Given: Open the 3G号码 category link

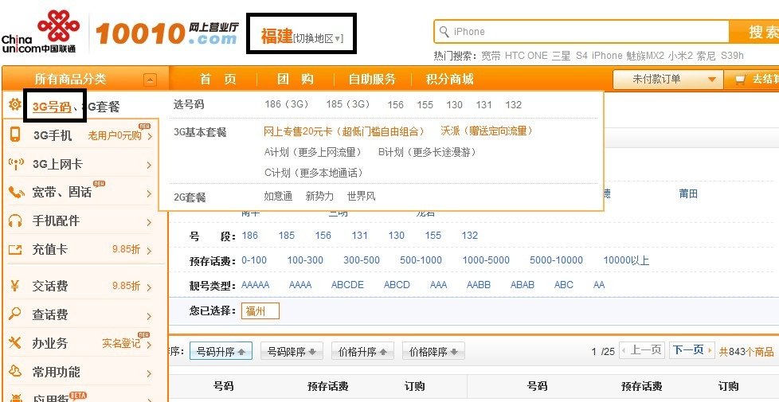Looking at the screenshot, I should 52,106.
